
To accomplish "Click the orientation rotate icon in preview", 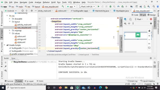I will [130, 19].
